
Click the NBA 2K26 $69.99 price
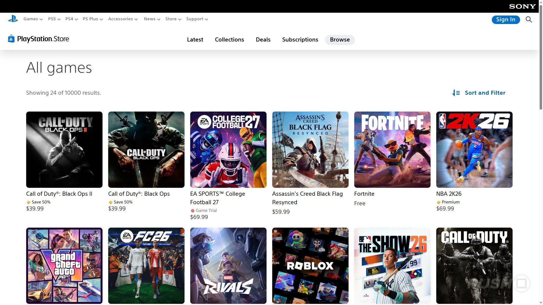click(445, 209)
